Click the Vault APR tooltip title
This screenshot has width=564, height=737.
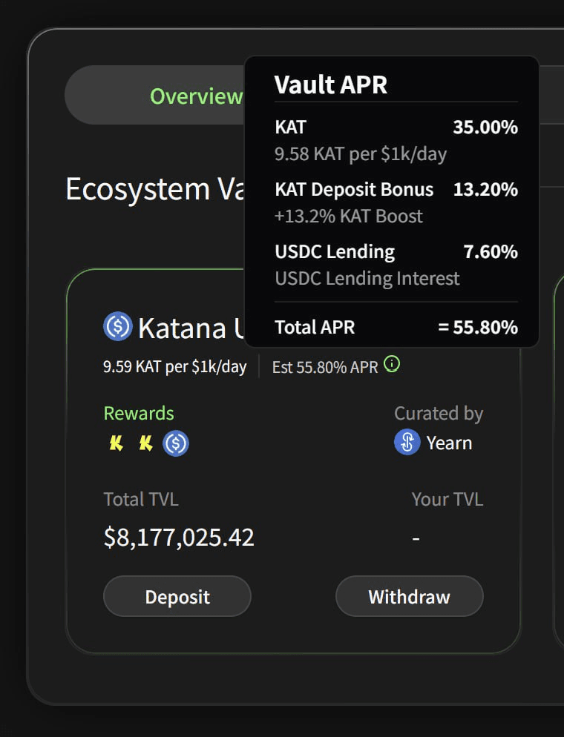[331, 85]
